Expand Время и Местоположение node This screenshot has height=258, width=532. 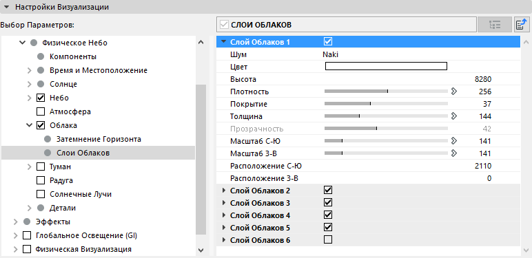(30, 70)
